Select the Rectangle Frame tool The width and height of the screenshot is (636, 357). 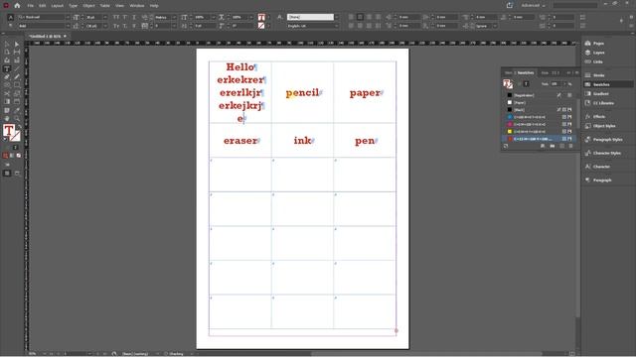pyautogui.click(x=7, y=85)
